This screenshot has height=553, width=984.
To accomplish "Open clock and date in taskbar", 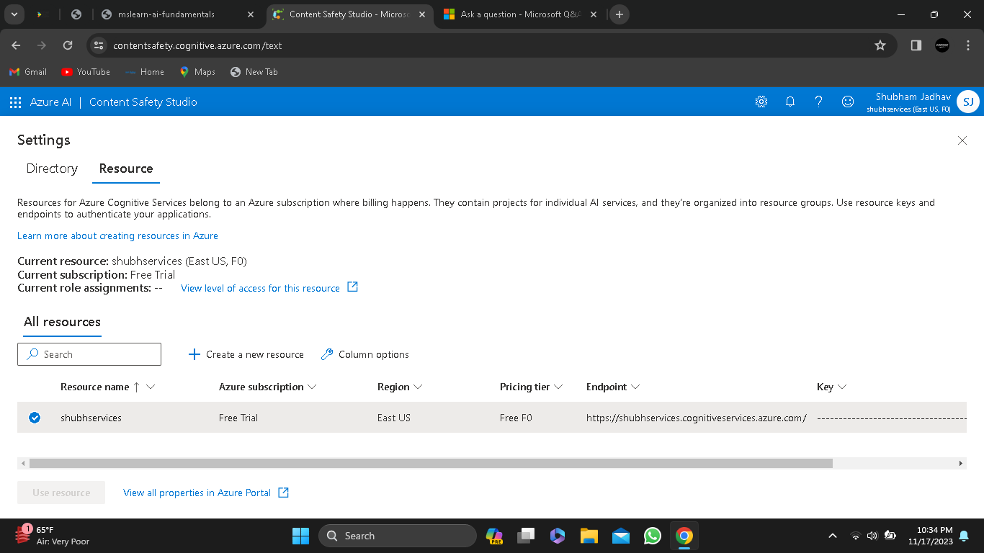I will click(x=931, y=536).
